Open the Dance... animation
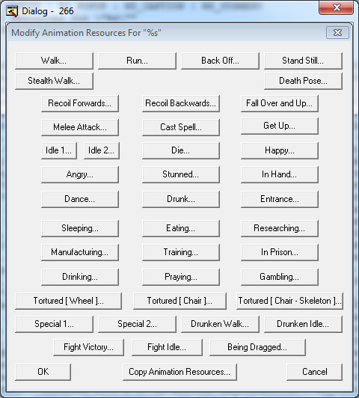This screenshot has width=359, height=398. click(80, 199)
